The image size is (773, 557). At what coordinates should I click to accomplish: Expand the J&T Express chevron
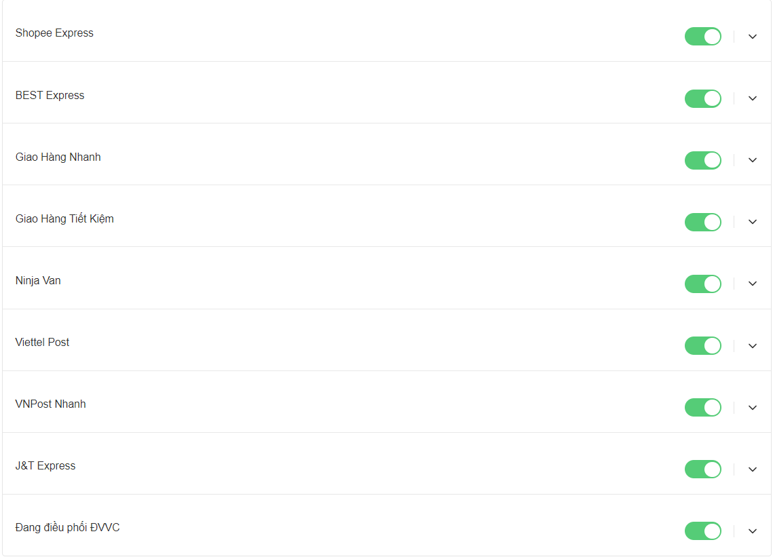(x=752, y=469)
